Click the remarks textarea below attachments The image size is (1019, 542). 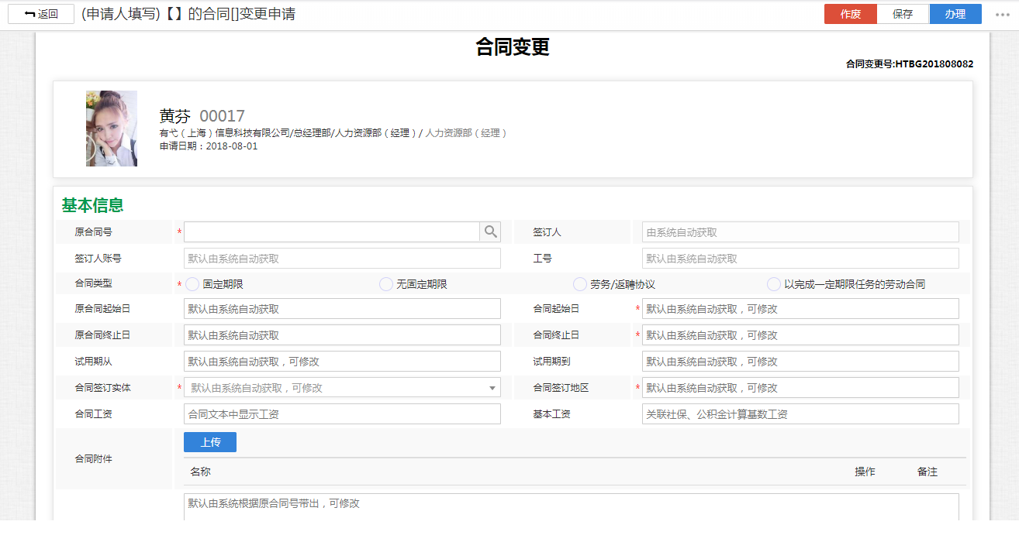point(572,508)
